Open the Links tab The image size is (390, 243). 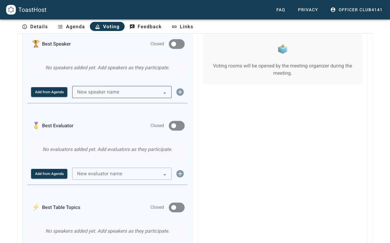click(182, 26)
